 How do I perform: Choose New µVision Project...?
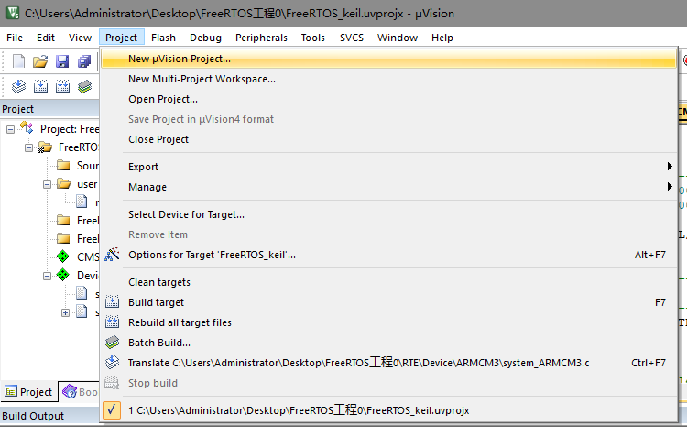point(389,59)
